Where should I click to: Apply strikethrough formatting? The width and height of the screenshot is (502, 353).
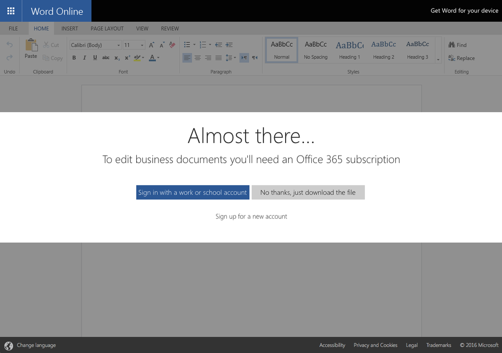click(106, 58)
